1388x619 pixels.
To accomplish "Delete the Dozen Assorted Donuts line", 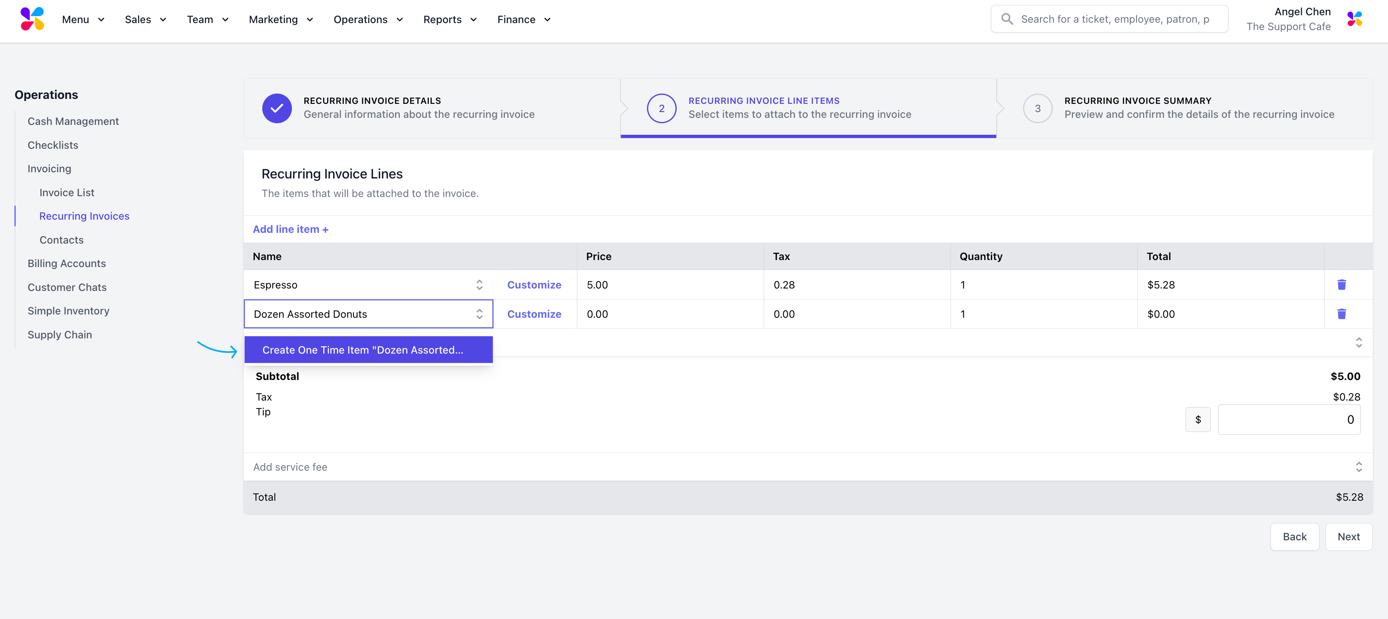I will point(1341,314).
